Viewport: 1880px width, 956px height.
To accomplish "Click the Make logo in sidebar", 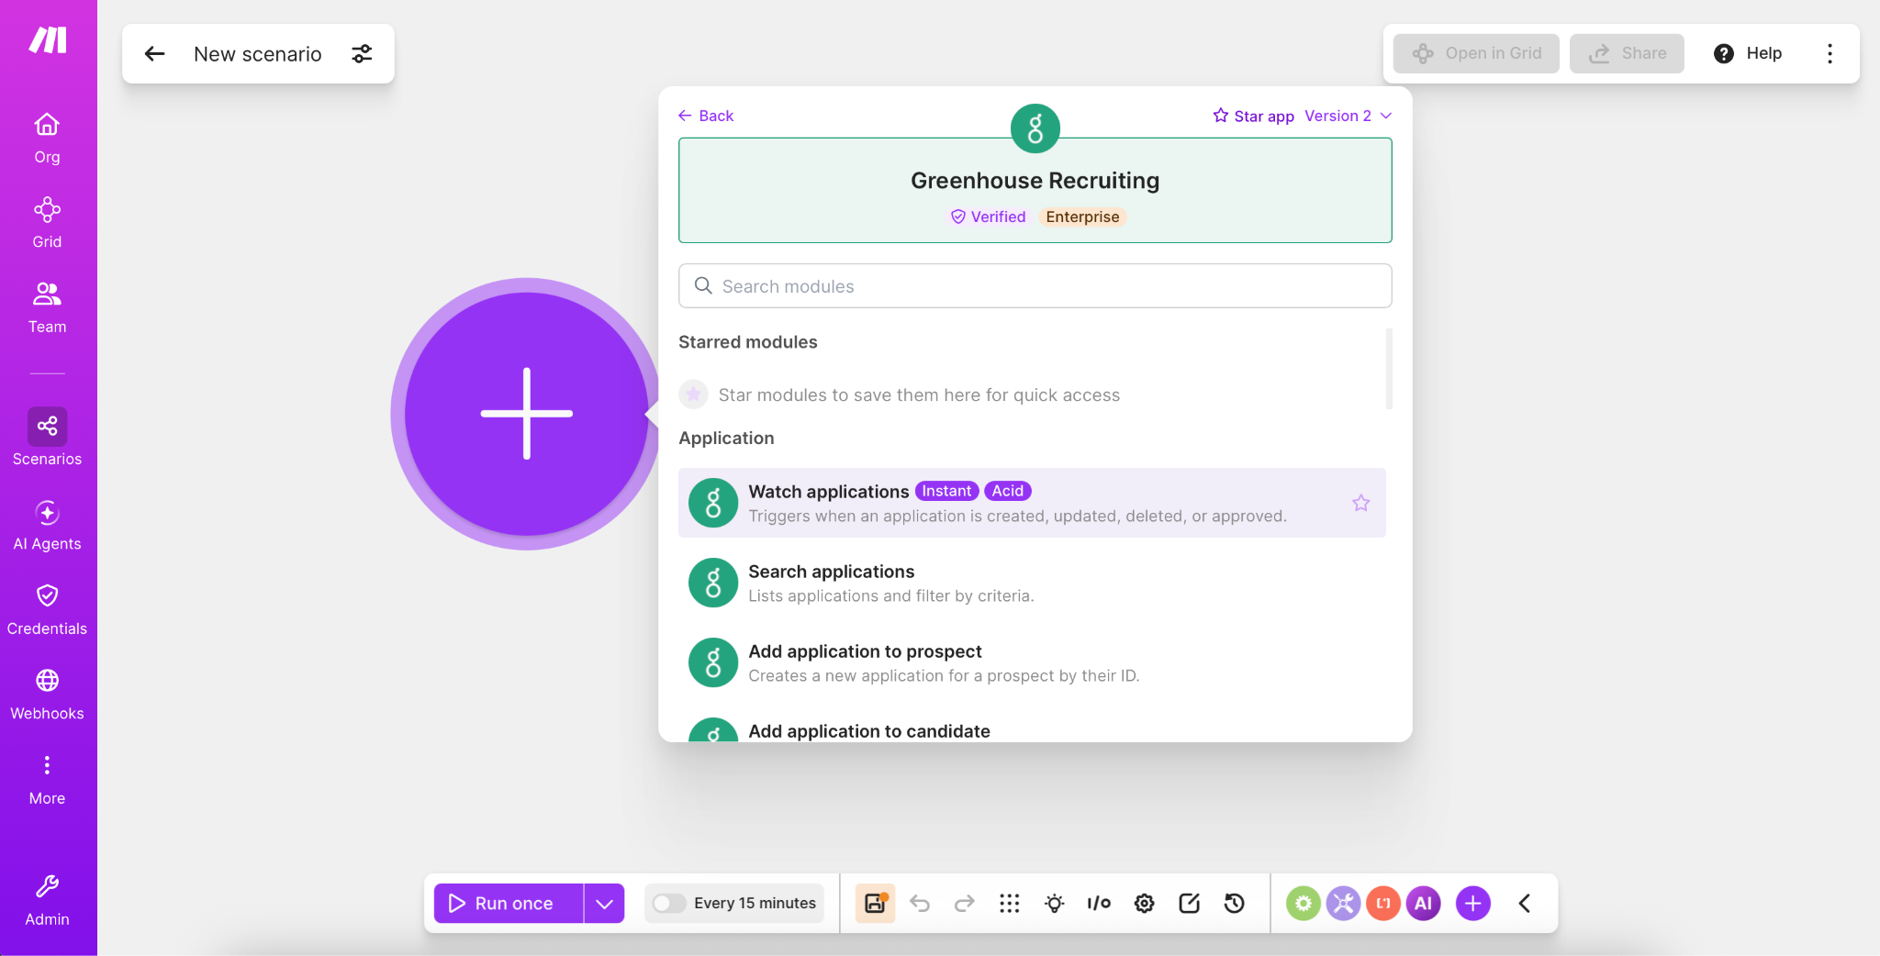I will [48, 40].
